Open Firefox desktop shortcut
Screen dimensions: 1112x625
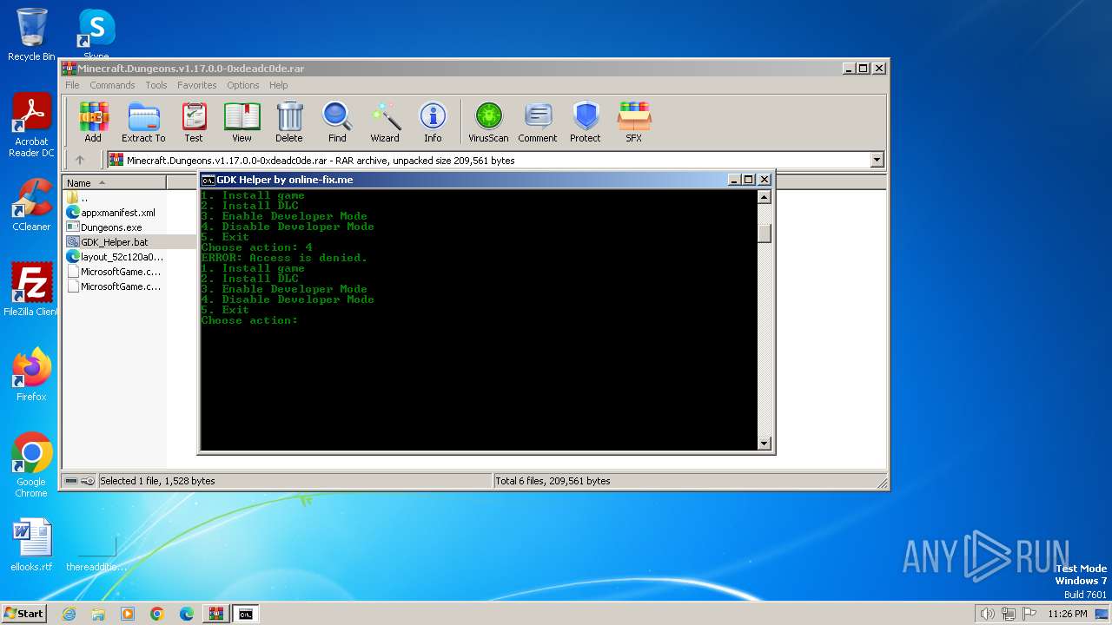pos(31,375)
